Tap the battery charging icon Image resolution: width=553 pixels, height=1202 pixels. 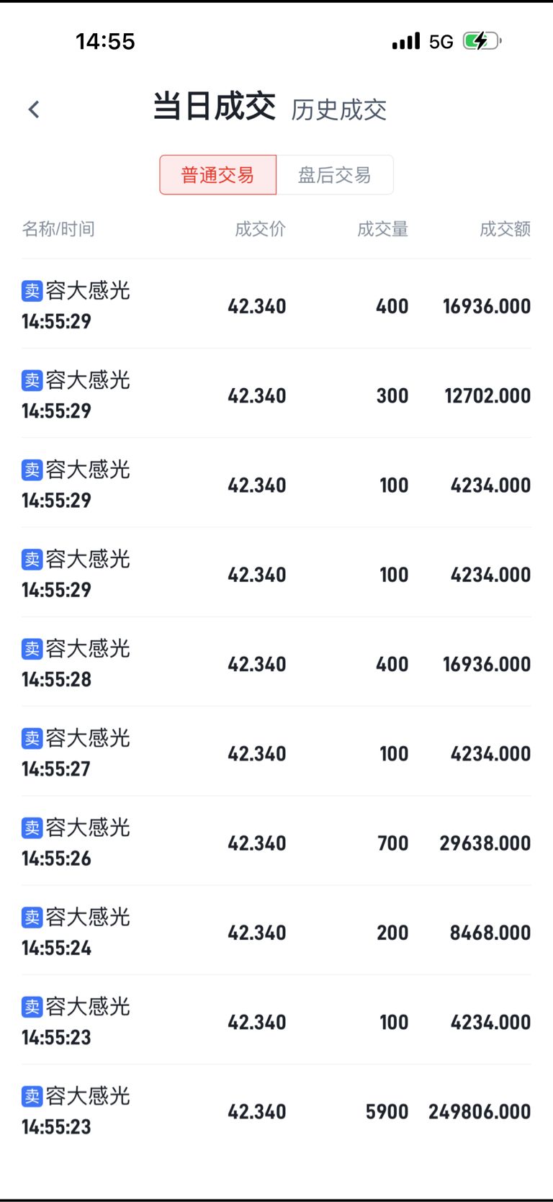coord(481,41)
